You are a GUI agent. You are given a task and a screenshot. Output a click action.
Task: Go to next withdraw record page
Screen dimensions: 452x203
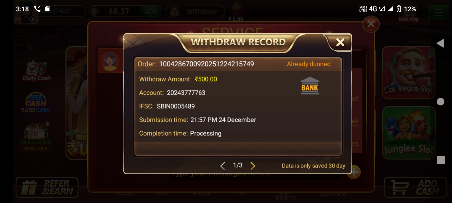pos(253,166)
